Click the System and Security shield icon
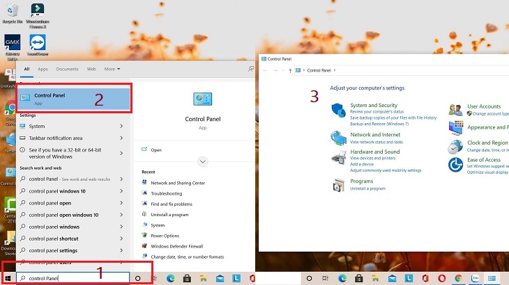 (339, 110)
